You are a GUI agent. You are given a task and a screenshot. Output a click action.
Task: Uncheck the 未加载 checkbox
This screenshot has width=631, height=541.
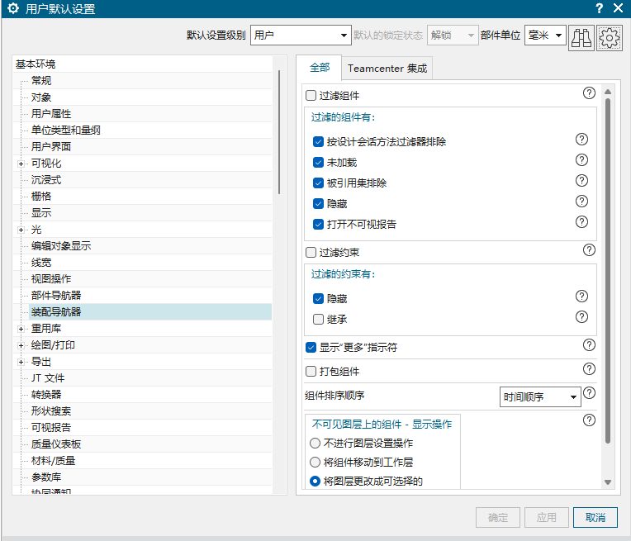[318, 162]
